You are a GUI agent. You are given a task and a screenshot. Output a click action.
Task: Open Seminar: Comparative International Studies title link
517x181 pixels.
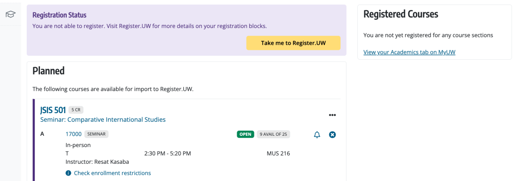pos(103,119)
